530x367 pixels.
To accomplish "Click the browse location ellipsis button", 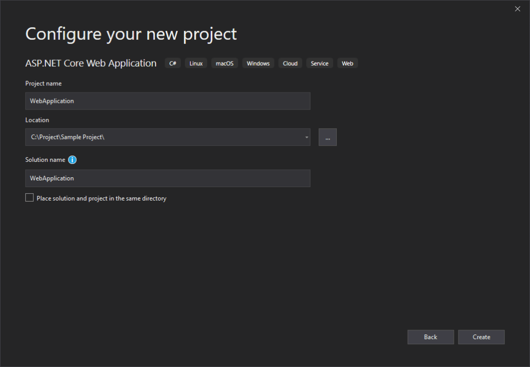I will pos(327,137).
